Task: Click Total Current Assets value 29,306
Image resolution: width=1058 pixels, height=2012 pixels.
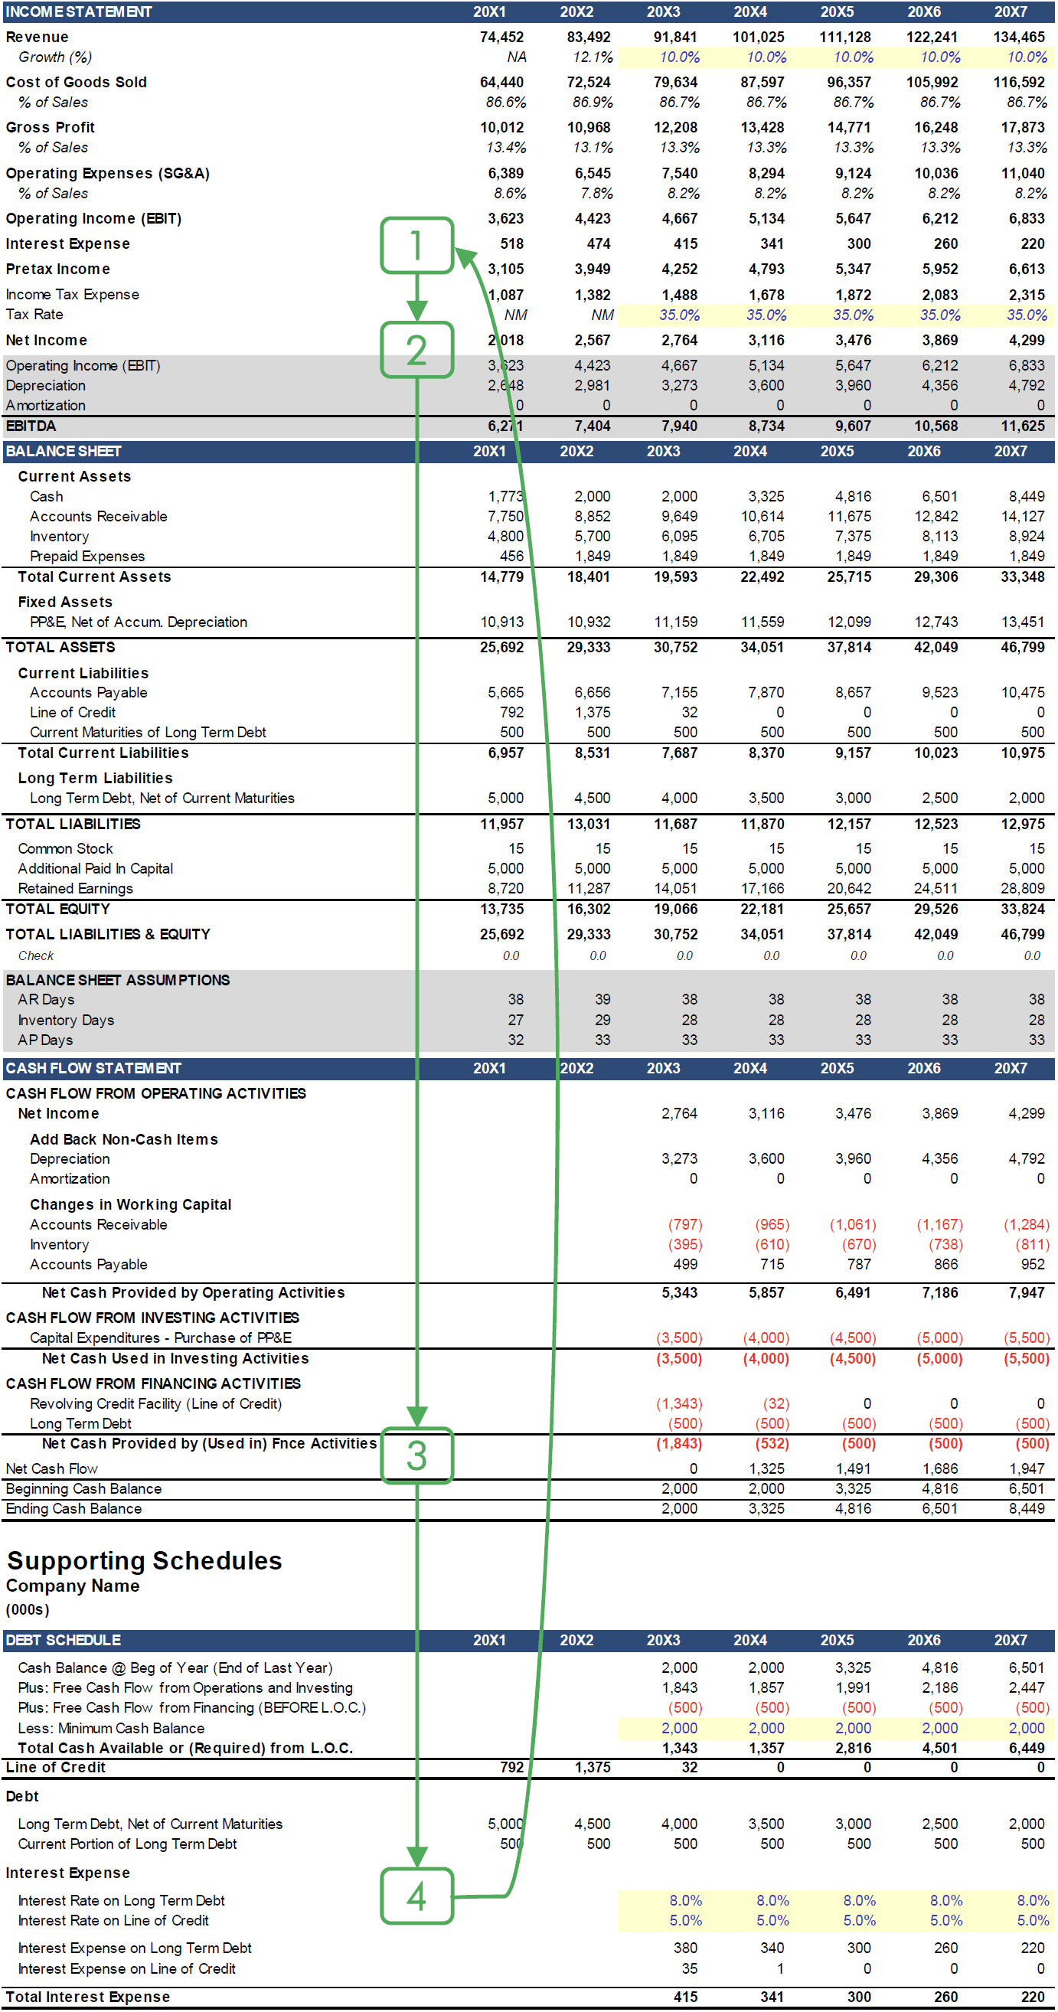Action: (936, 576)
